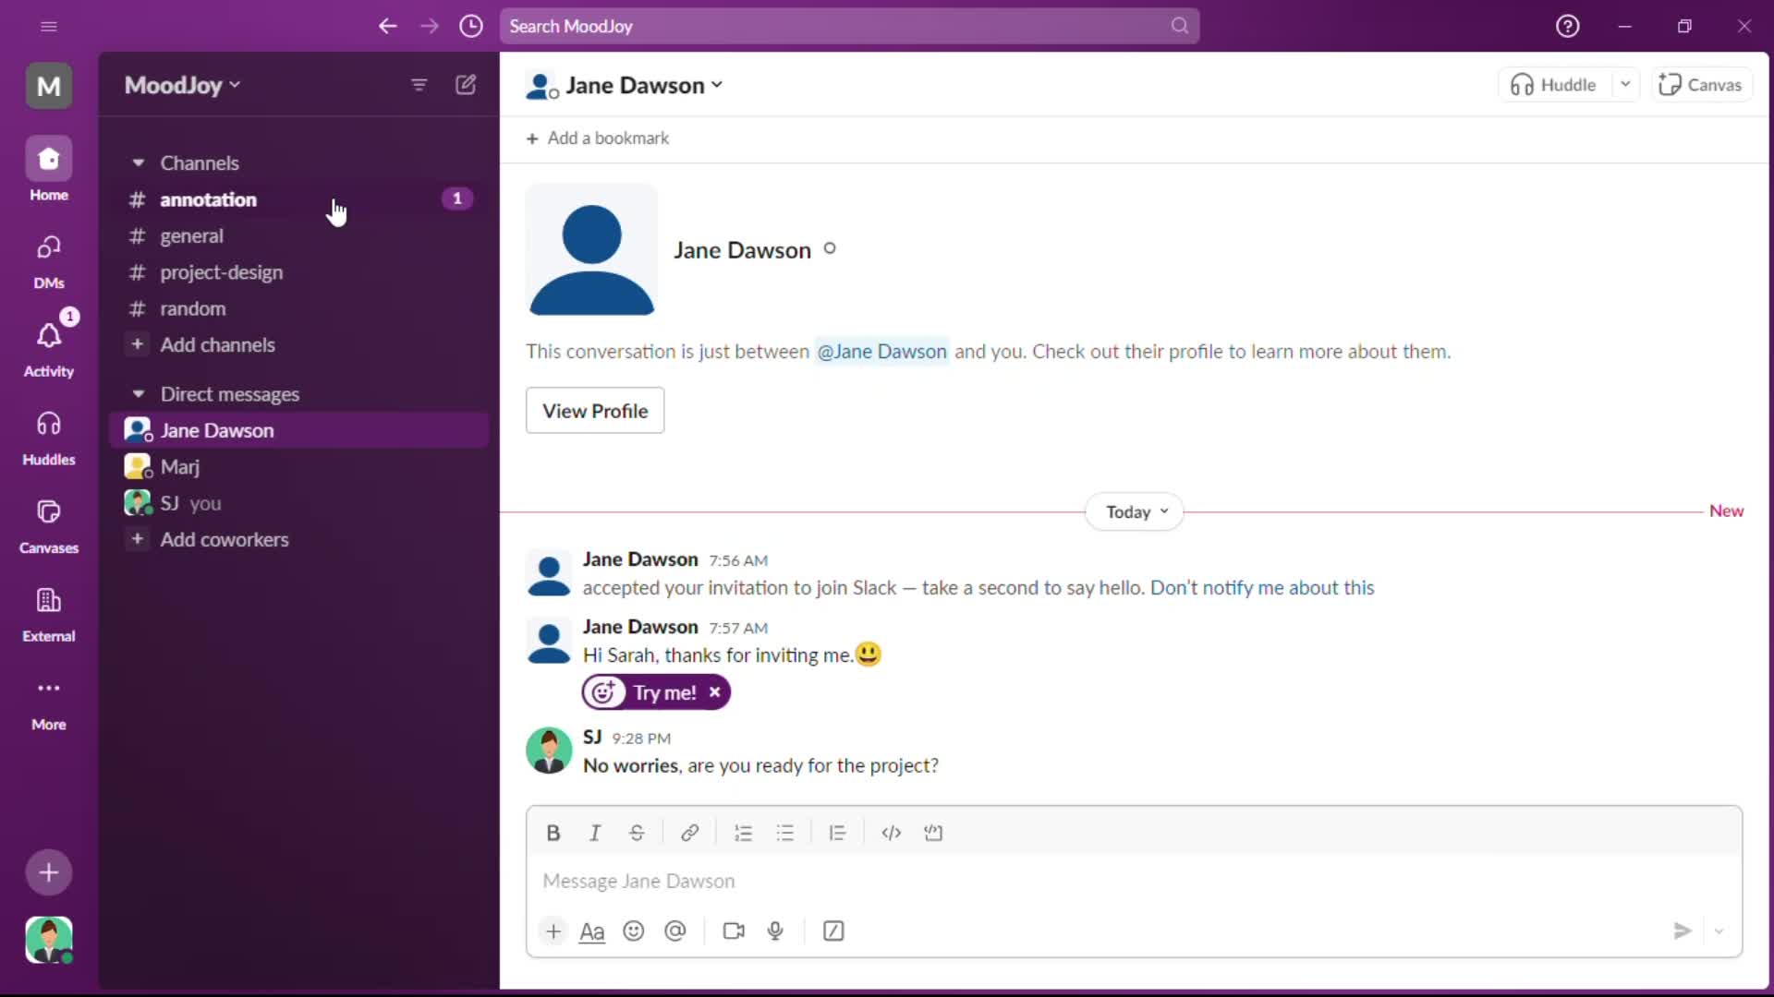Toggle bulleted list formatting
This screenshot has width=1774, height=997.
point(785,833)
